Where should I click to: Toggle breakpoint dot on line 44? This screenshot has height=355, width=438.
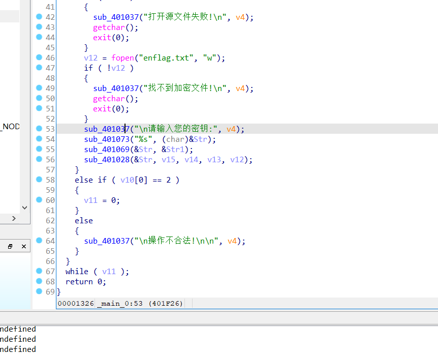click(x=39, y=37)
